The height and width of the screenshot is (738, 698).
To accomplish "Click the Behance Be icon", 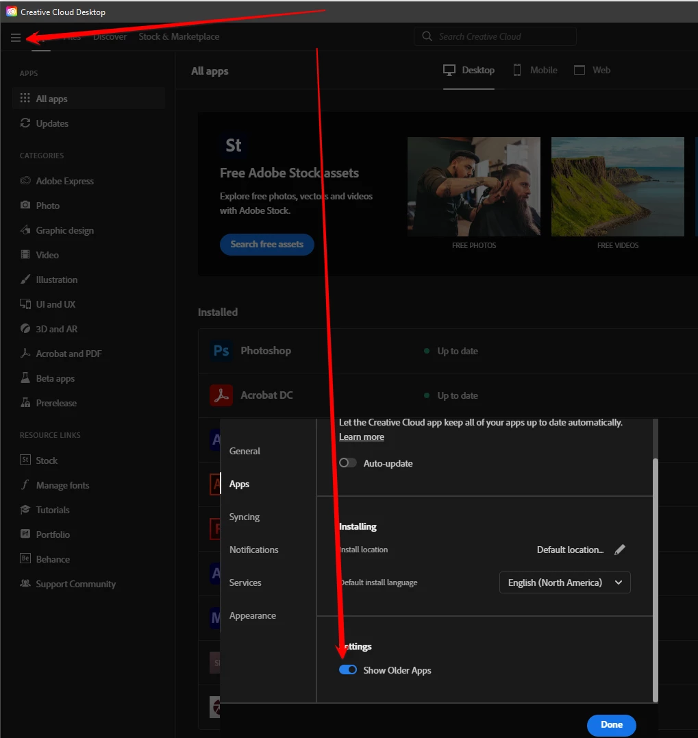I will pyautogui.click(x=25, y=558).
